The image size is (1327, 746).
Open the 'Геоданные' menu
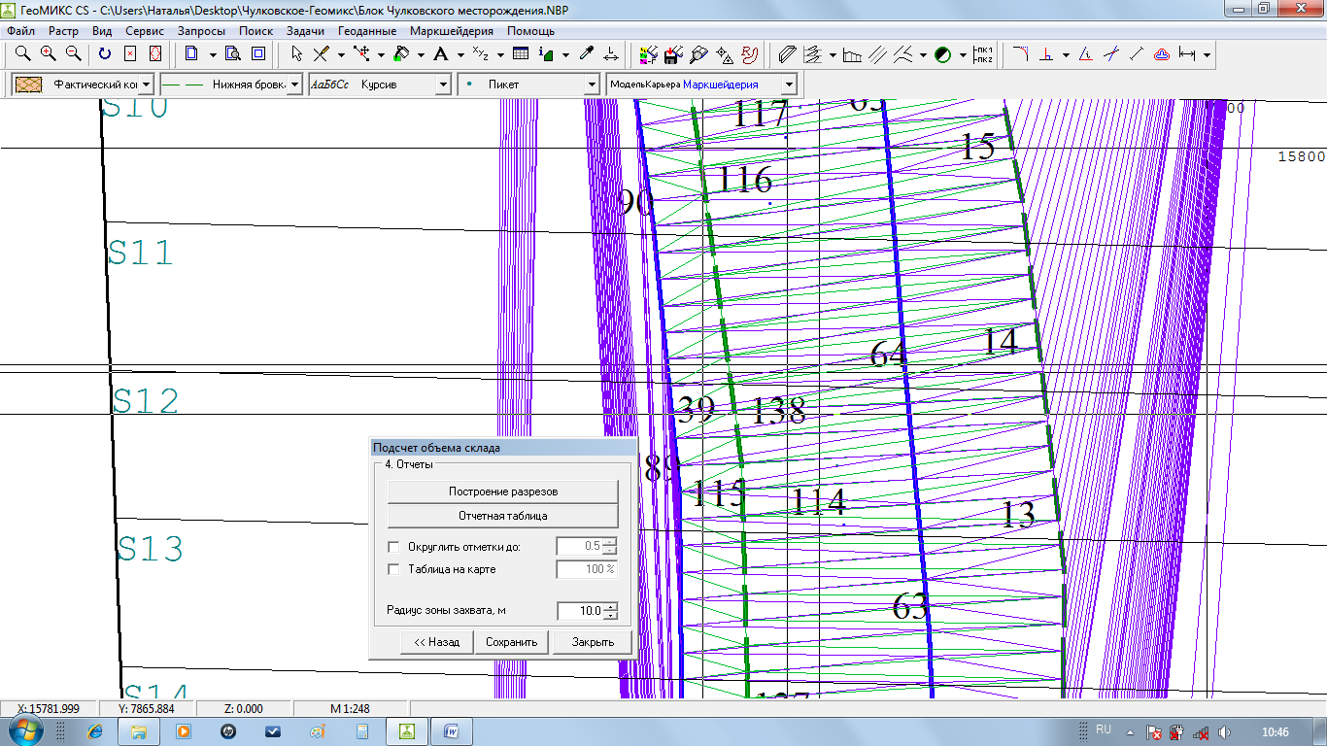[x=367, y=31]
